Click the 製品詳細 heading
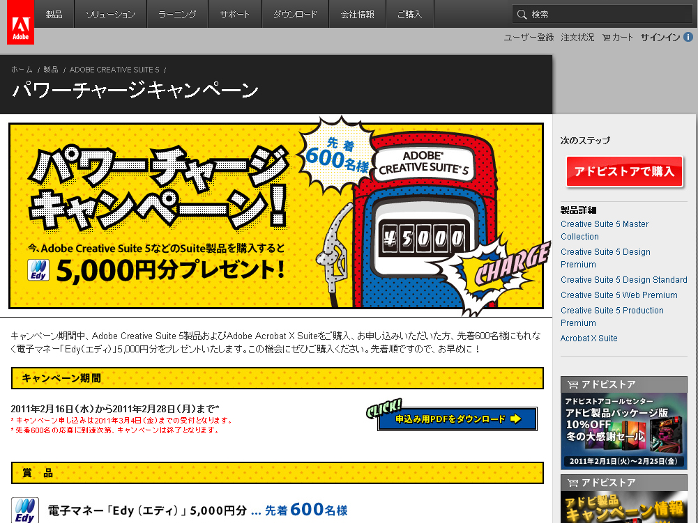The height and width of the screenshot is (523, 698). 578,210
